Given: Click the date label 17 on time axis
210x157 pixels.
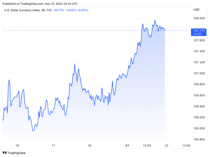Looking at the screenshot, I should (x=53, y=146).
